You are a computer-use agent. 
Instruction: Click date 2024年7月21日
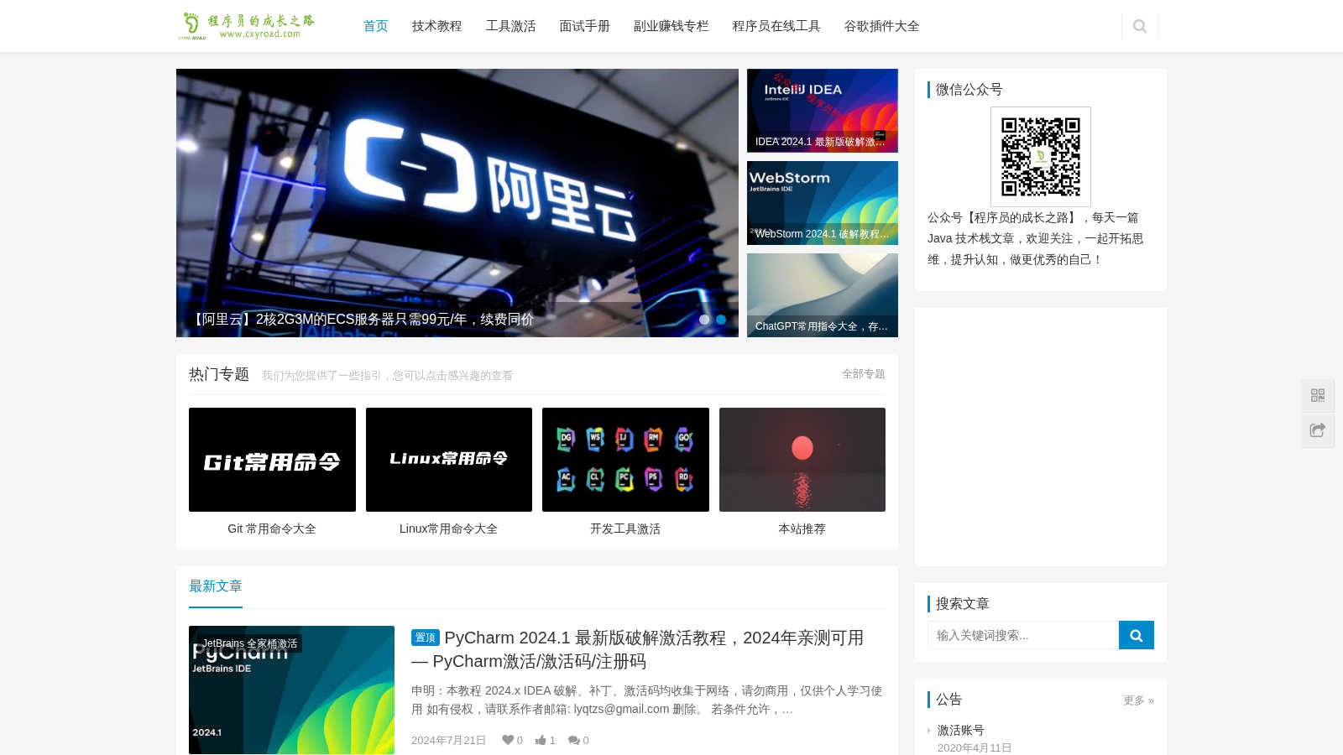448,740
